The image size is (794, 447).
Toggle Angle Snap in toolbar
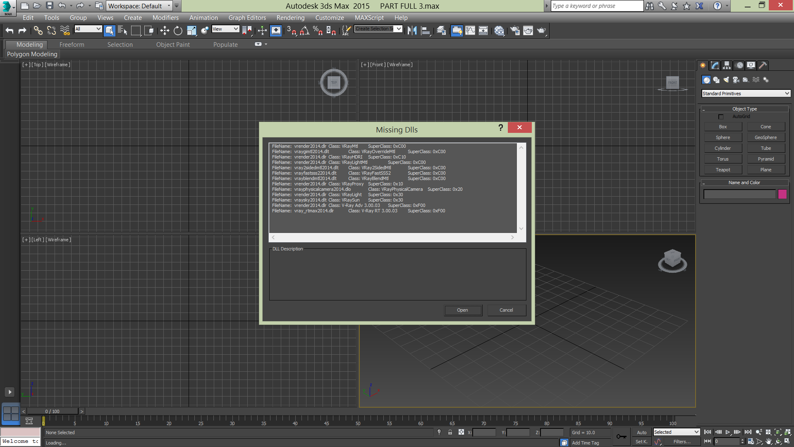tap(305, 30)
